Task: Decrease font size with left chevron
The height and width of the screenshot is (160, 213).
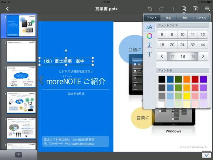Action: click(x=162, y=56)
